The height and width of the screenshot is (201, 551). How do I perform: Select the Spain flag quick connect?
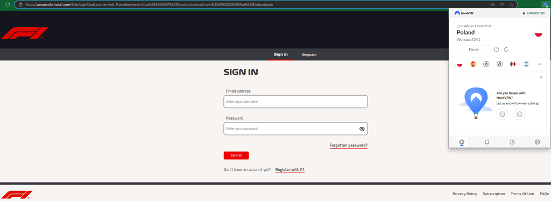point(472,64)
